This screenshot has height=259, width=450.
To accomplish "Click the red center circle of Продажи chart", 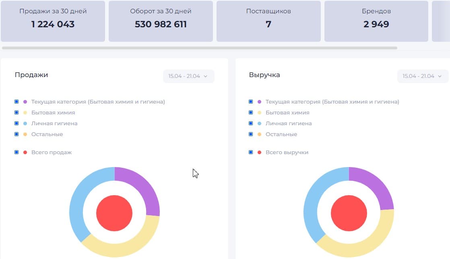I will coord(114,213).
